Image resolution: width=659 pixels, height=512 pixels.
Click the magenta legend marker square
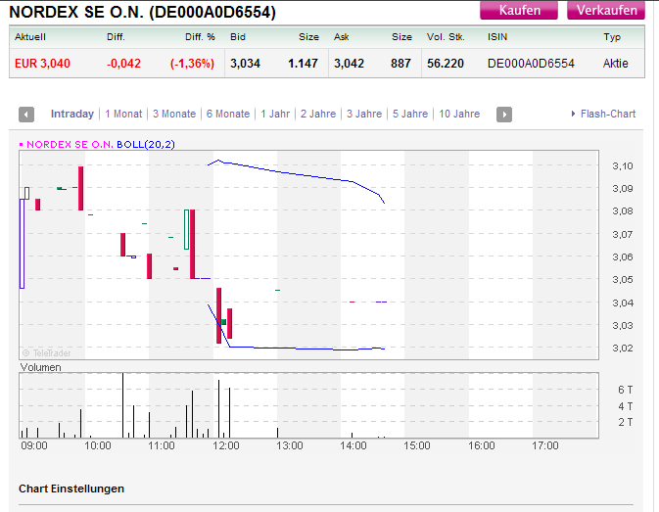click(x=22, y=145)
